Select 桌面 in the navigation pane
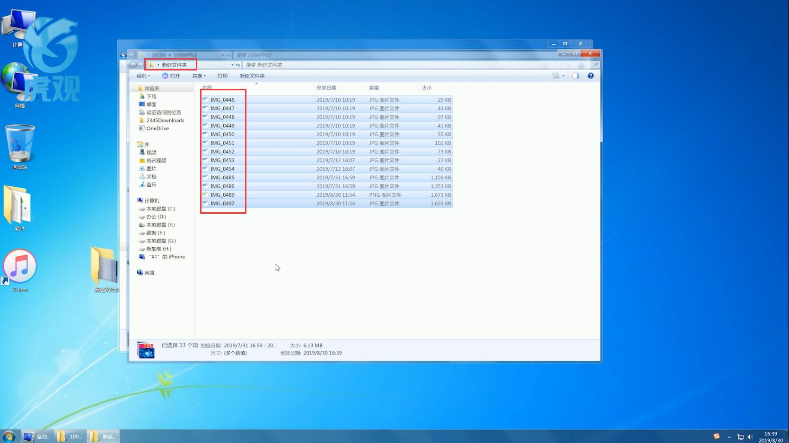The width and height of the screenshot is (789, 443). coord(151,104)
